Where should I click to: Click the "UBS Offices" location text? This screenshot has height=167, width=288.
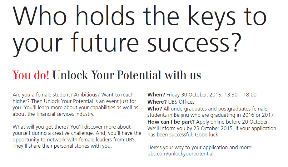(x=181, y=102)
